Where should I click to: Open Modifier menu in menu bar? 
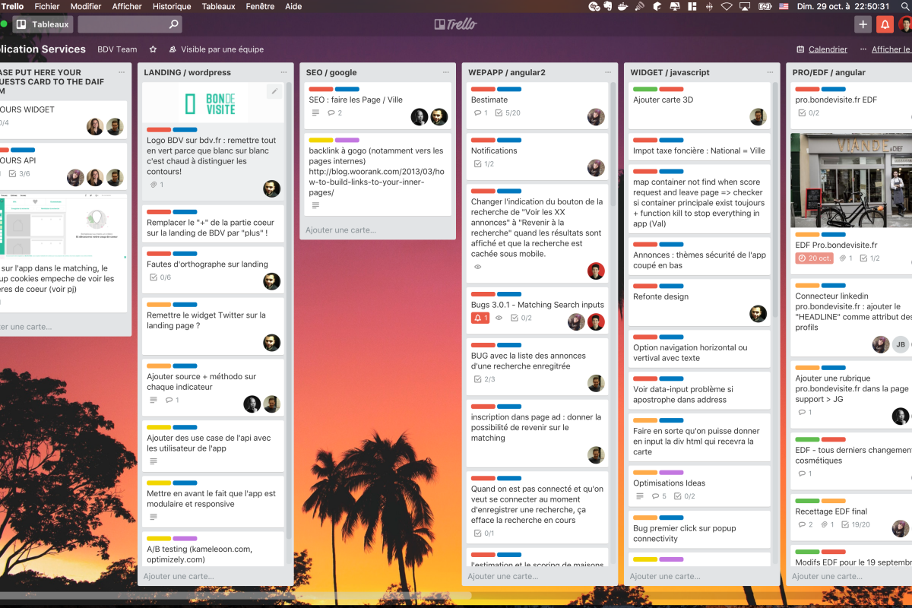point(86,6)
